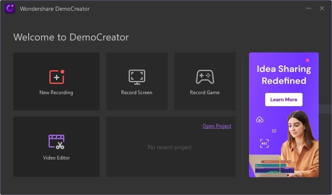Click the Record Game controller icon
The width and height of the screenshot is (332, 195).
point(205,77)
